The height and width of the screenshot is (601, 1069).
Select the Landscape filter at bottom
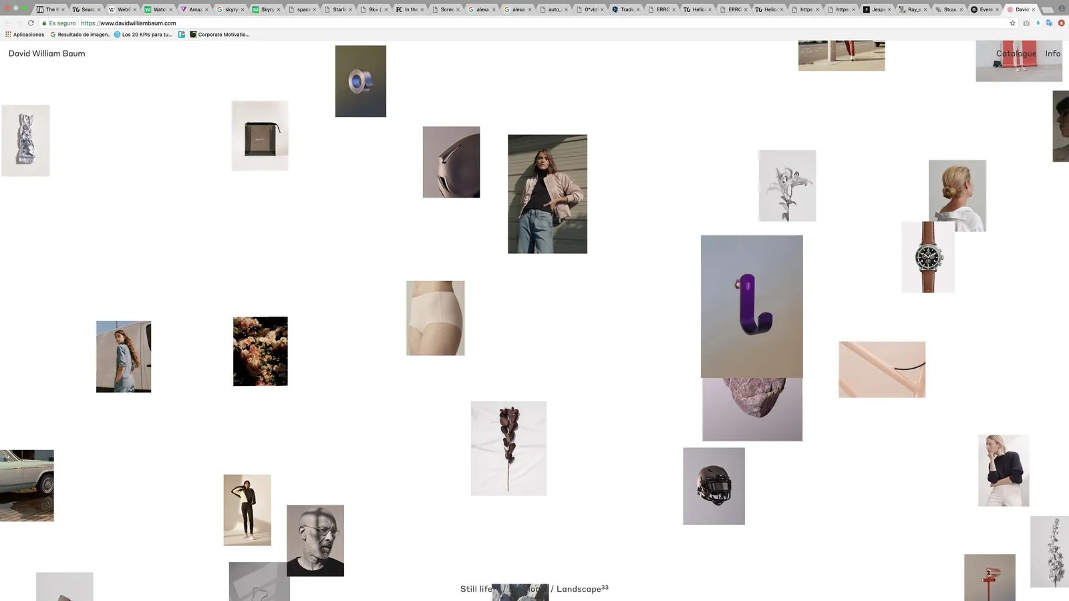579,589
